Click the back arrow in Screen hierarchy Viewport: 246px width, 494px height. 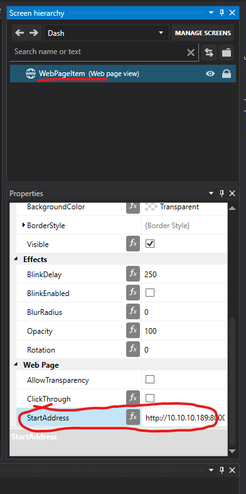[x=19, y=33]
